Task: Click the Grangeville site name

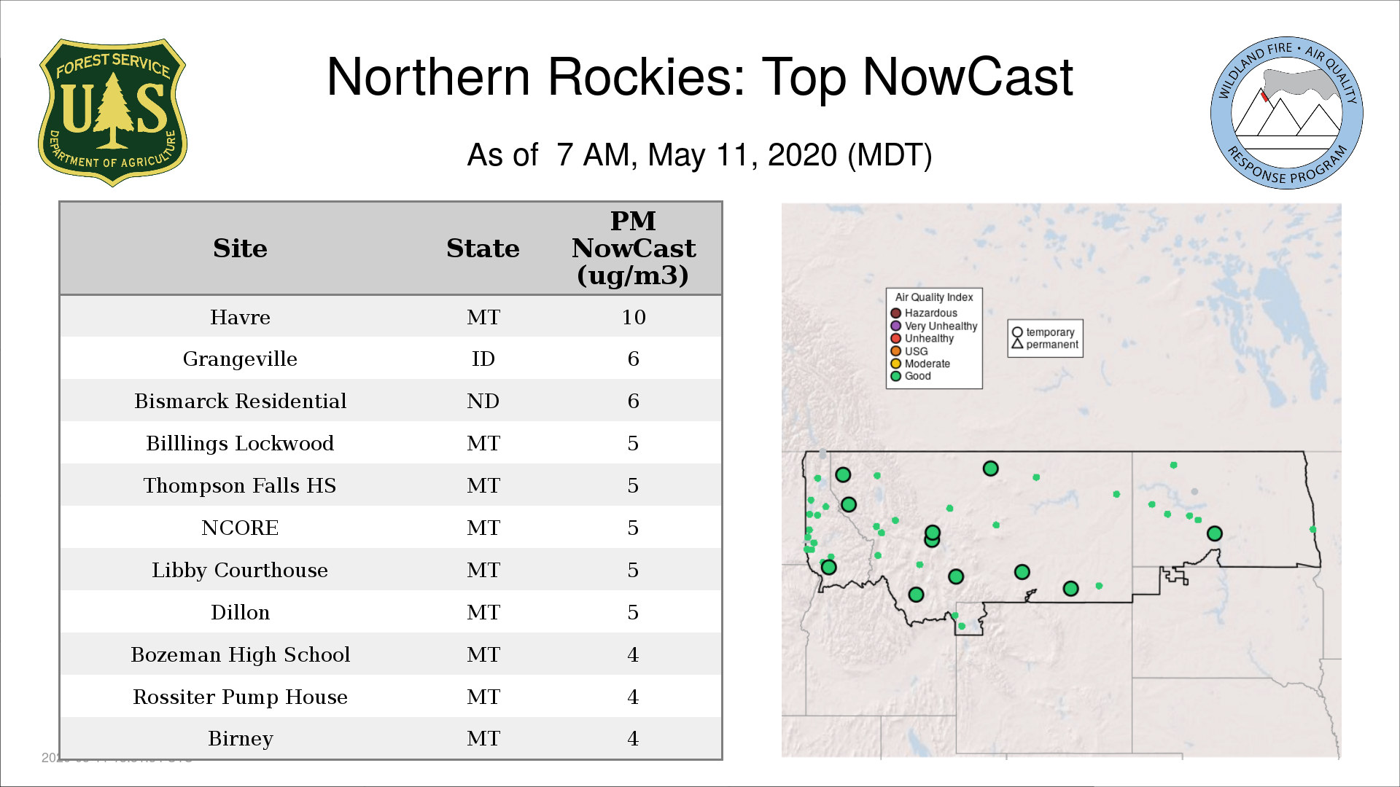Action: pyautogui.click(x=240, y=359)
